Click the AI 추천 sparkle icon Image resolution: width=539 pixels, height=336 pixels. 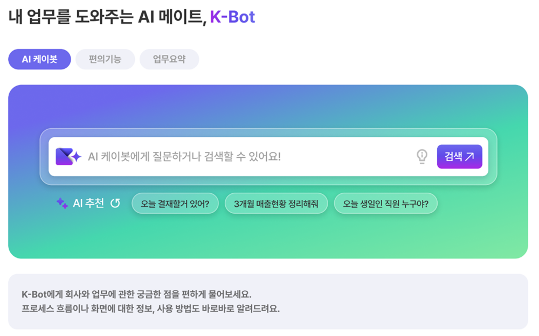pyautogui.click(x=62, y=204)
